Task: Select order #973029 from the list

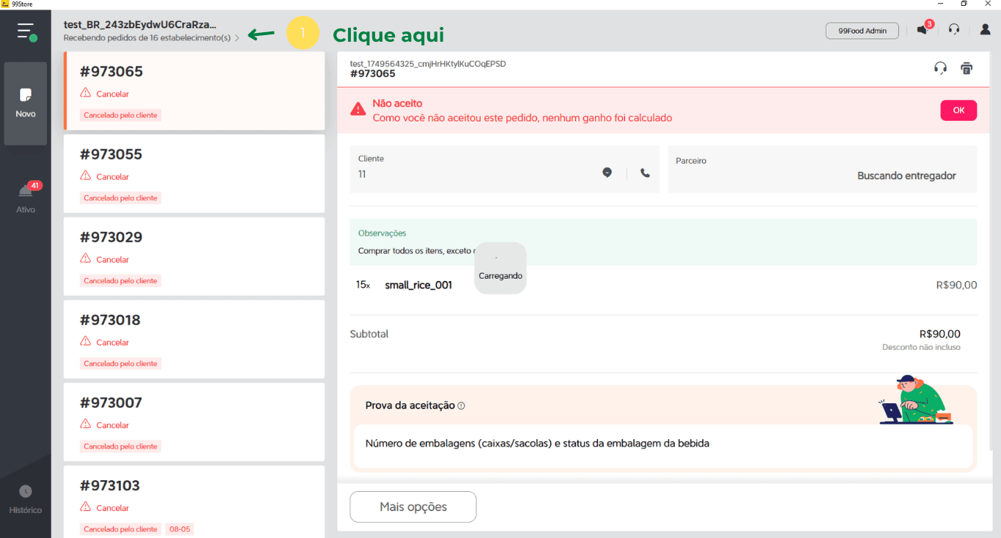Action: [x=194, y=255]
